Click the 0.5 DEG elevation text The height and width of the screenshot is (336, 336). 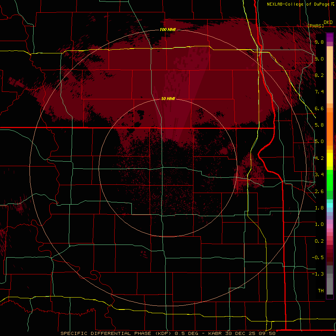186,333
